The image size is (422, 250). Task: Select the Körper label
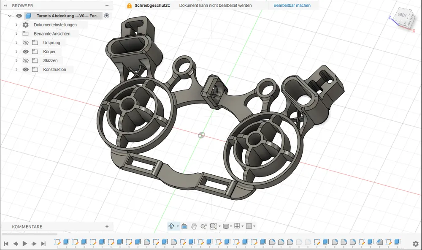tap(49, 52)
